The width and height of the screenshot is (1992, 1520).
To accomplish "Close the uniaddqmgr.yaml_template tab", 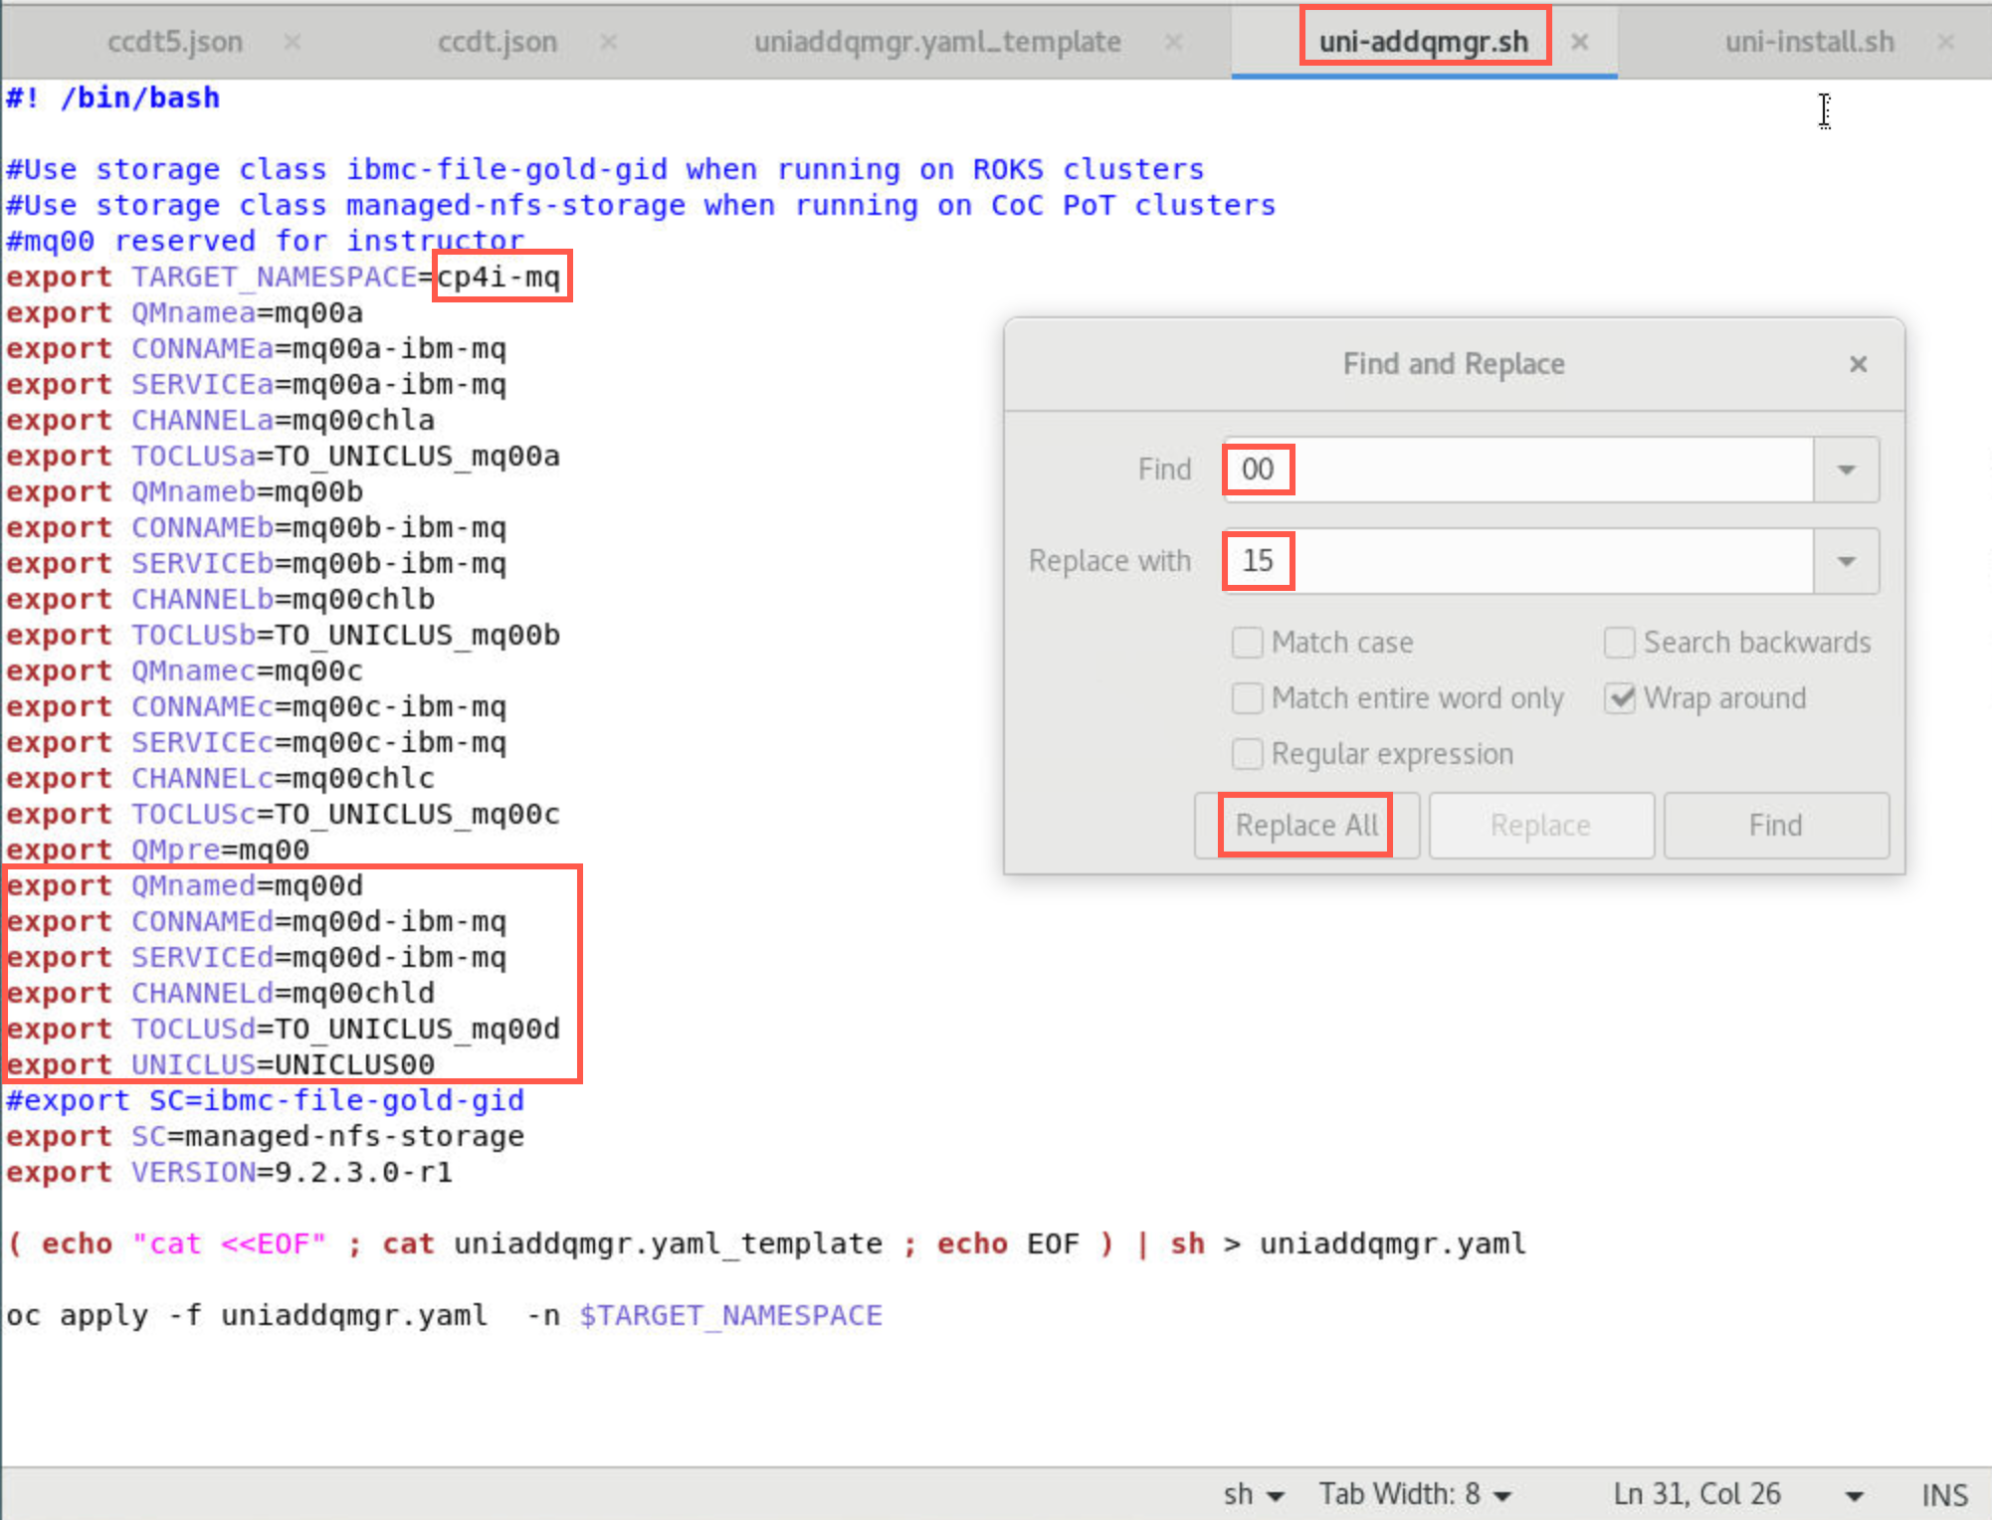I will point(1174,42).
